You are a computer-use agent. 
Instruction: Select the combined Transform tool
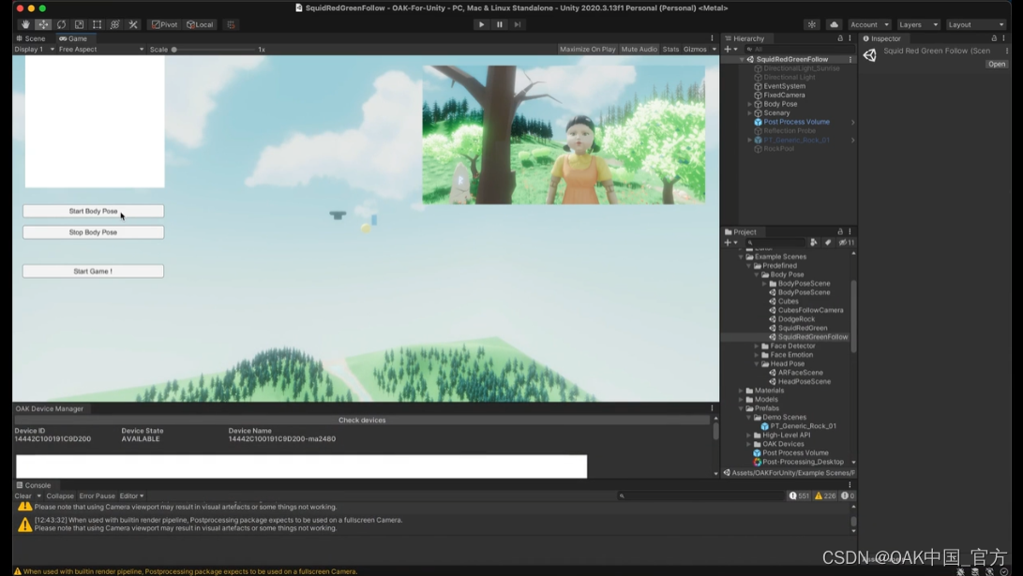tap(114, 24)
